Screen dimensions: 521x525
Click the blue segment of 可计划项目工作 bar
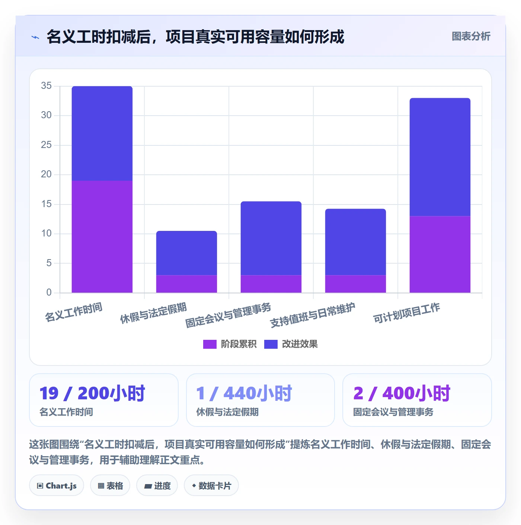[x=440, y=157]
